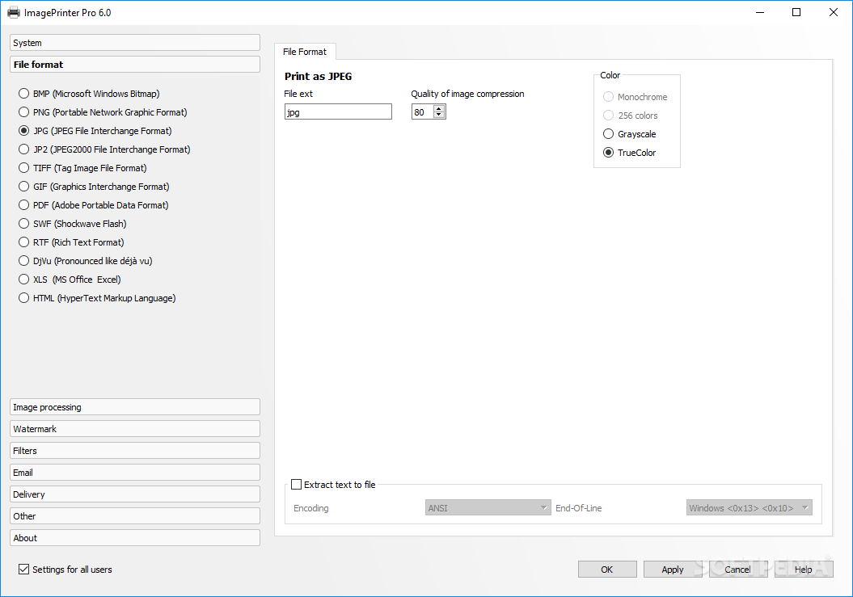This screenshot has width=853, height=597.
Task: Switch to the File Format tab
Action: [x=305, y=52]
